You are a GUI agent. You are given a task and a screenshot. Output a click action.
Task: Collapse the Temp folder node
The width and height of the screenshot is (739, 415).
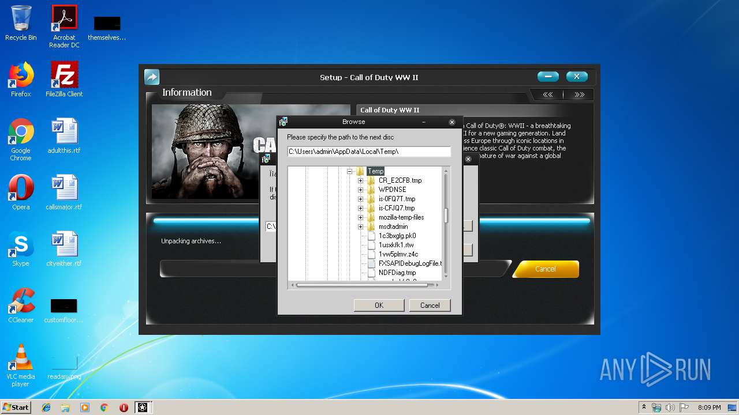click(x=350, y=171)
